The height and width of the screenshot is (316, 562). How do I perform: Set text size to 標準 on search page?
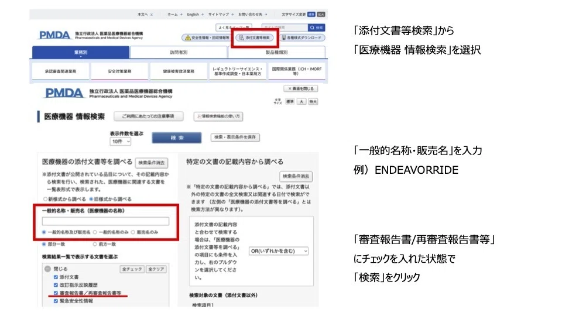[290, 102]
